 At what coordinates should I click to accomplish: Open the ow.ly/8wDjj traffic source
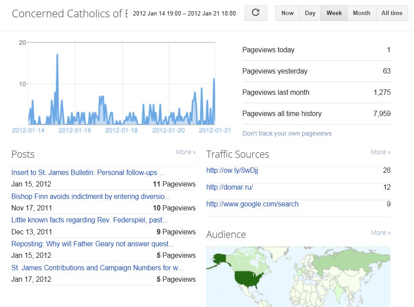pos(232,170)
